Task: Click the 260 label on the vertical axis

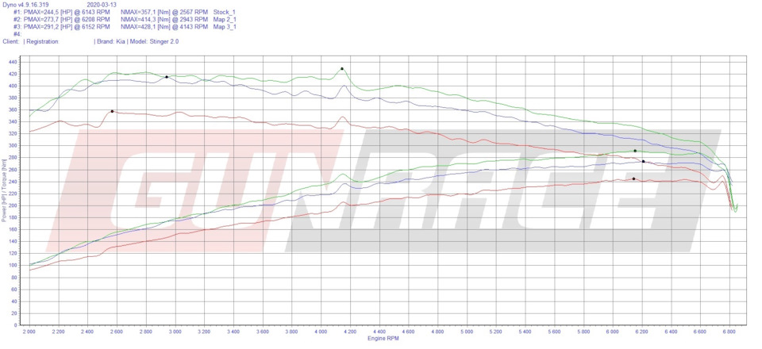Action: pyautogui.click(x=13, y=170)
